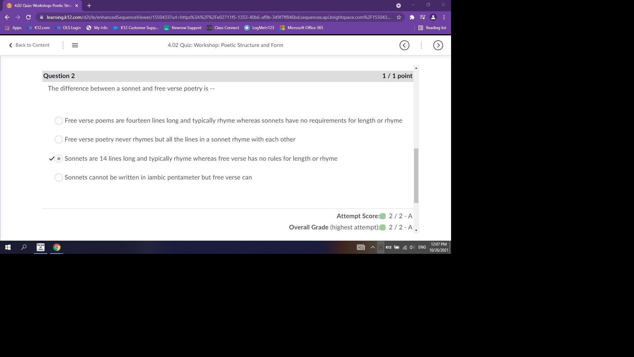The height and width of the screenshot is (357, 634).
Task: Click the browser reload page icon
Action: point(28,17)
